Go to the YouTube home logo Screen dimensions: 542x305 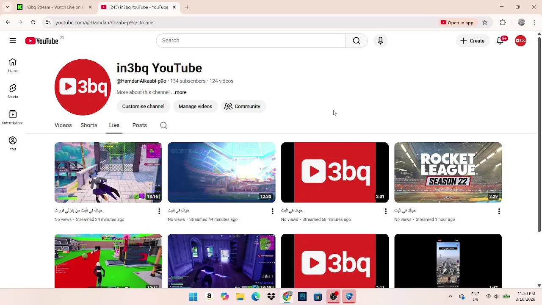41,41
